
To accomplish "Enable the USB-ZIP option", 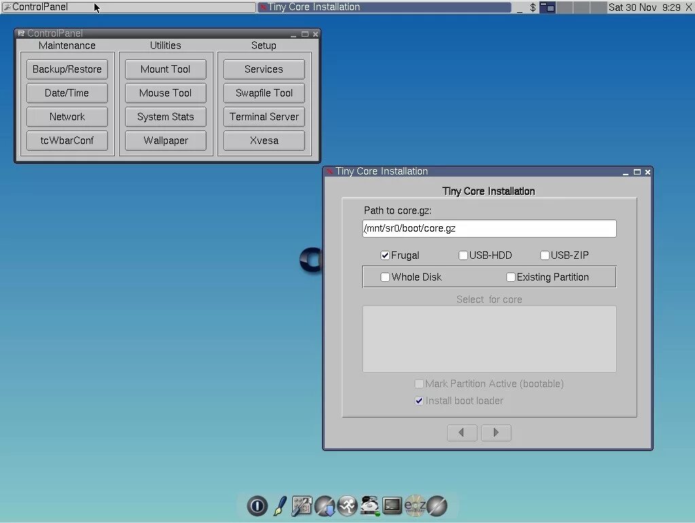I will (x=545, y=255).
